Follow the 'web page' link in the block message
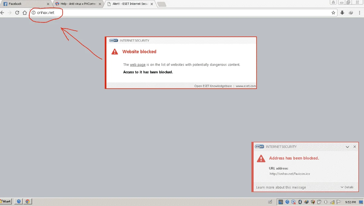This screenshot has height=206, width=364. [138, 65]
